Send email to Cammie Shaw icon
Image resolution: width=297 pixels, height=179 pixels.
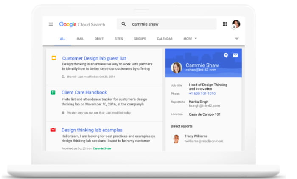pyautogui.click(x=235, y=55)
